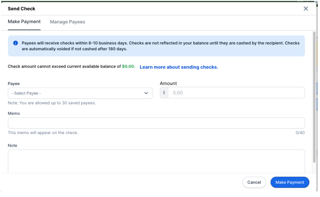
Task: Open Learn more about sending checks link
Action: (179, 67)
